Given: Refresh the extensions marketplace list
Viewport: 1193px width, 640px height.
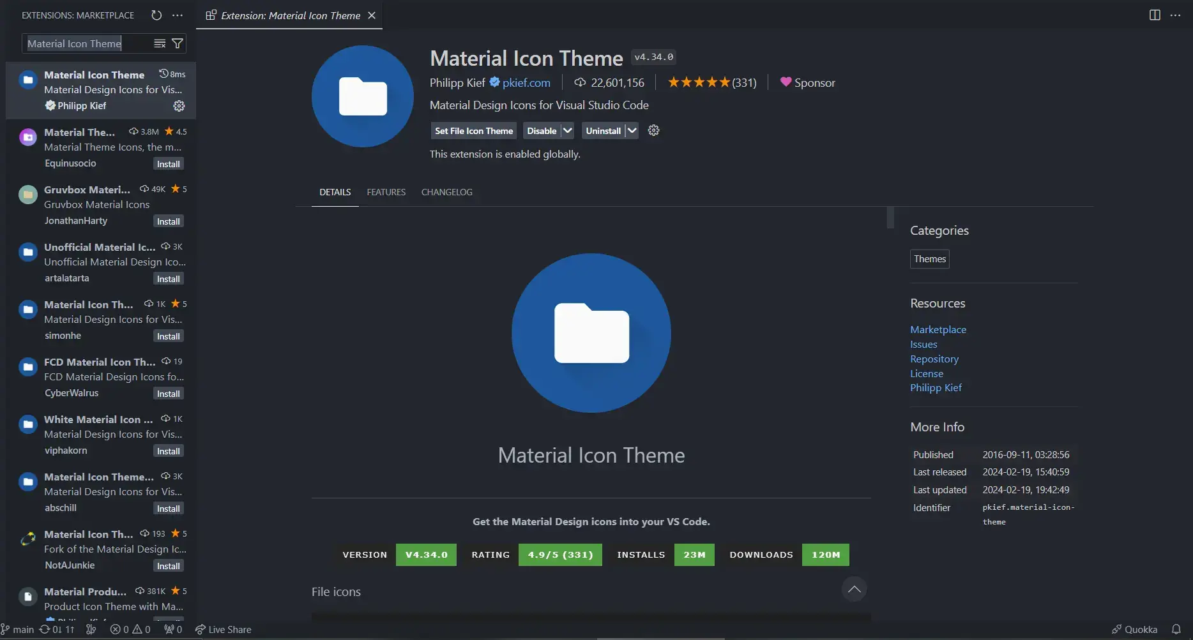Looking at the screenshot, I should pos(156,15).
